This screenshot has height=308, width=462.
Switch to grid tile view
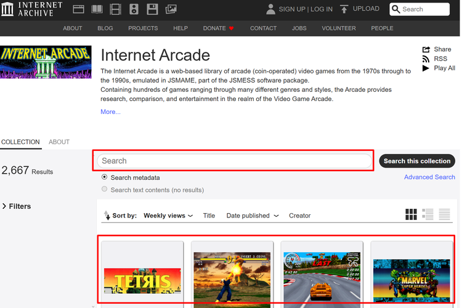[x=411, y=214]
